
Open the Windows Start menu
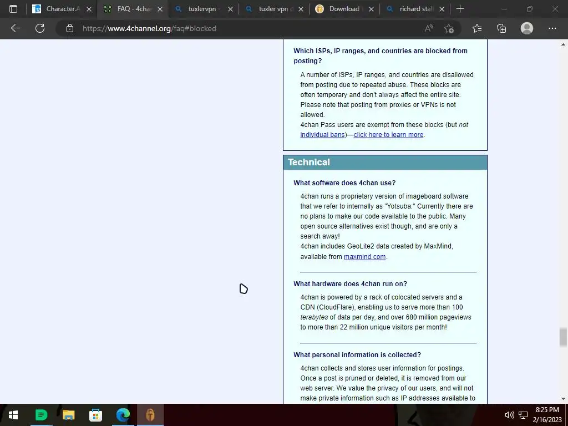tap(13, 415)
